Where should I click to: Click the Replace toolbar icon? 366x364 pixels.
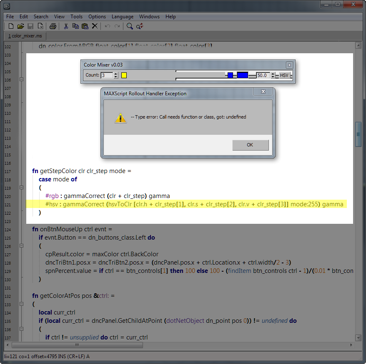pyautogui.click(x=140, y=26)
